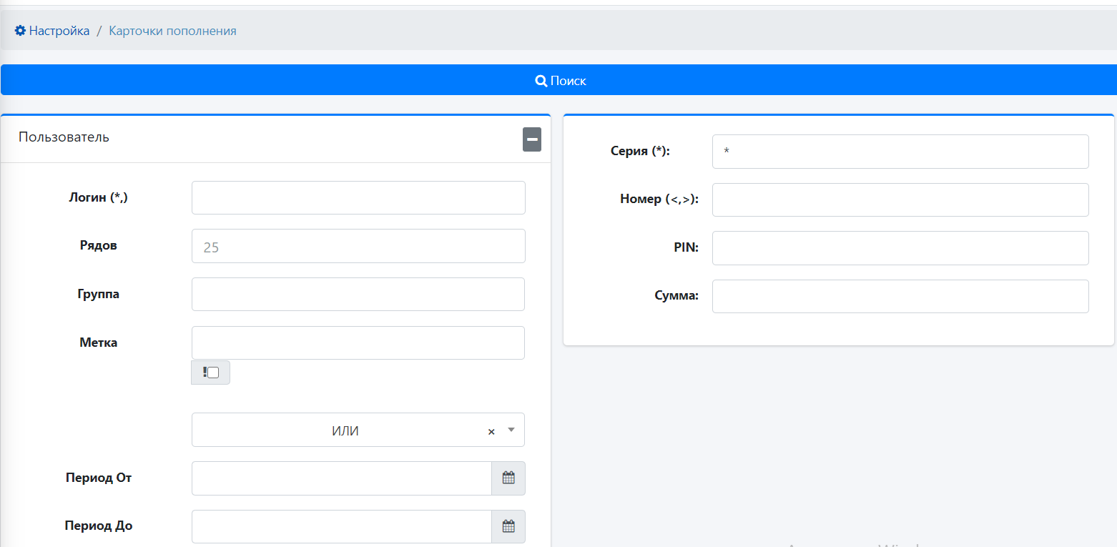Open calendar picker for Период От
The image size is (1117, 547).
(508, 478)
